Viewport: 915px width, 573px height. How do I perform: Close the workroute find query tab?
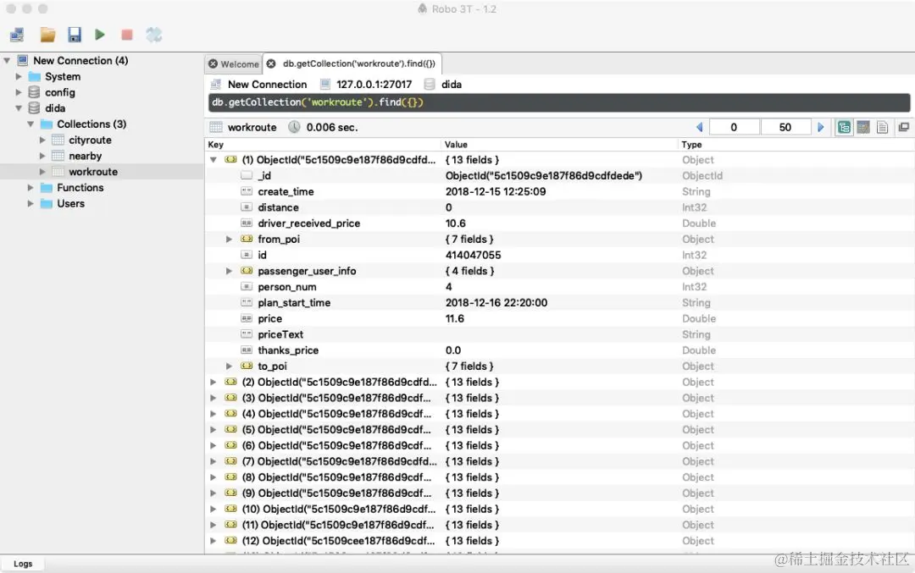pos(271,63)
